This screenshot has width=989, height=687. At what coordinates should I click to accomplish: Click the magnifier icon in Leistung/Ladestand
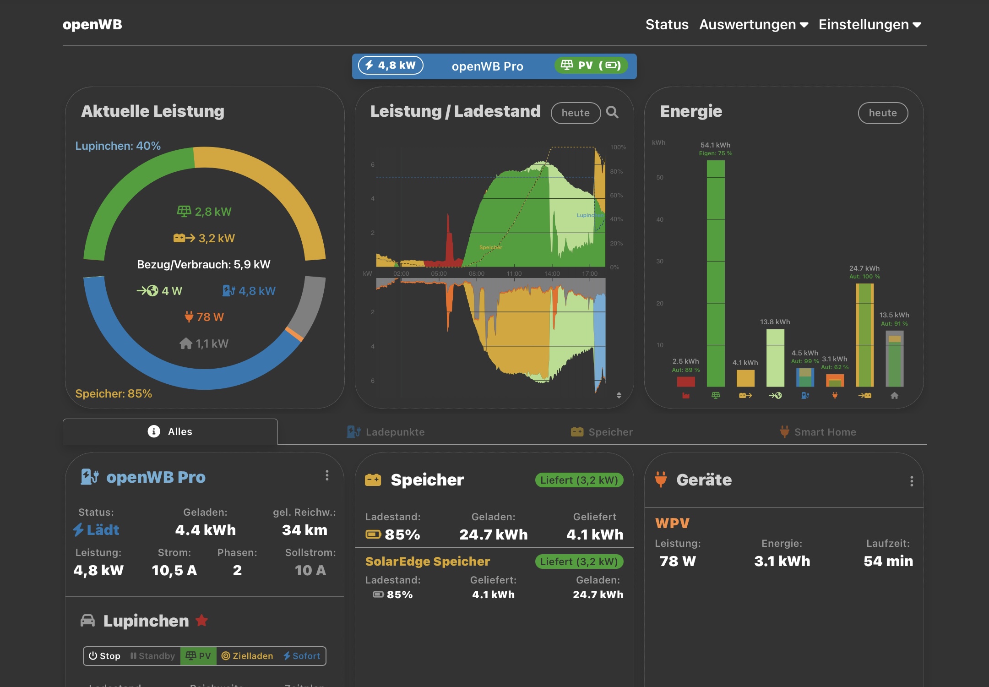[612, 112]
